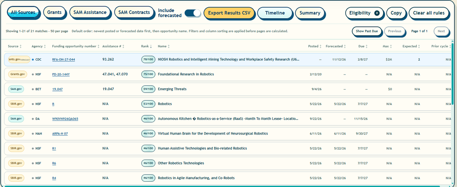Select Virtual Human Brain Neurosurgical Robotics name
The height and width of the screenshot is (187, 457).
click(x=213, y=134)
